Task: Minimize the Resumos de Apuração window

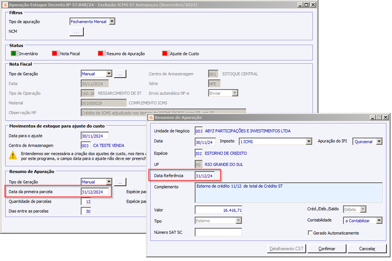Action: (x=373, y=117)
